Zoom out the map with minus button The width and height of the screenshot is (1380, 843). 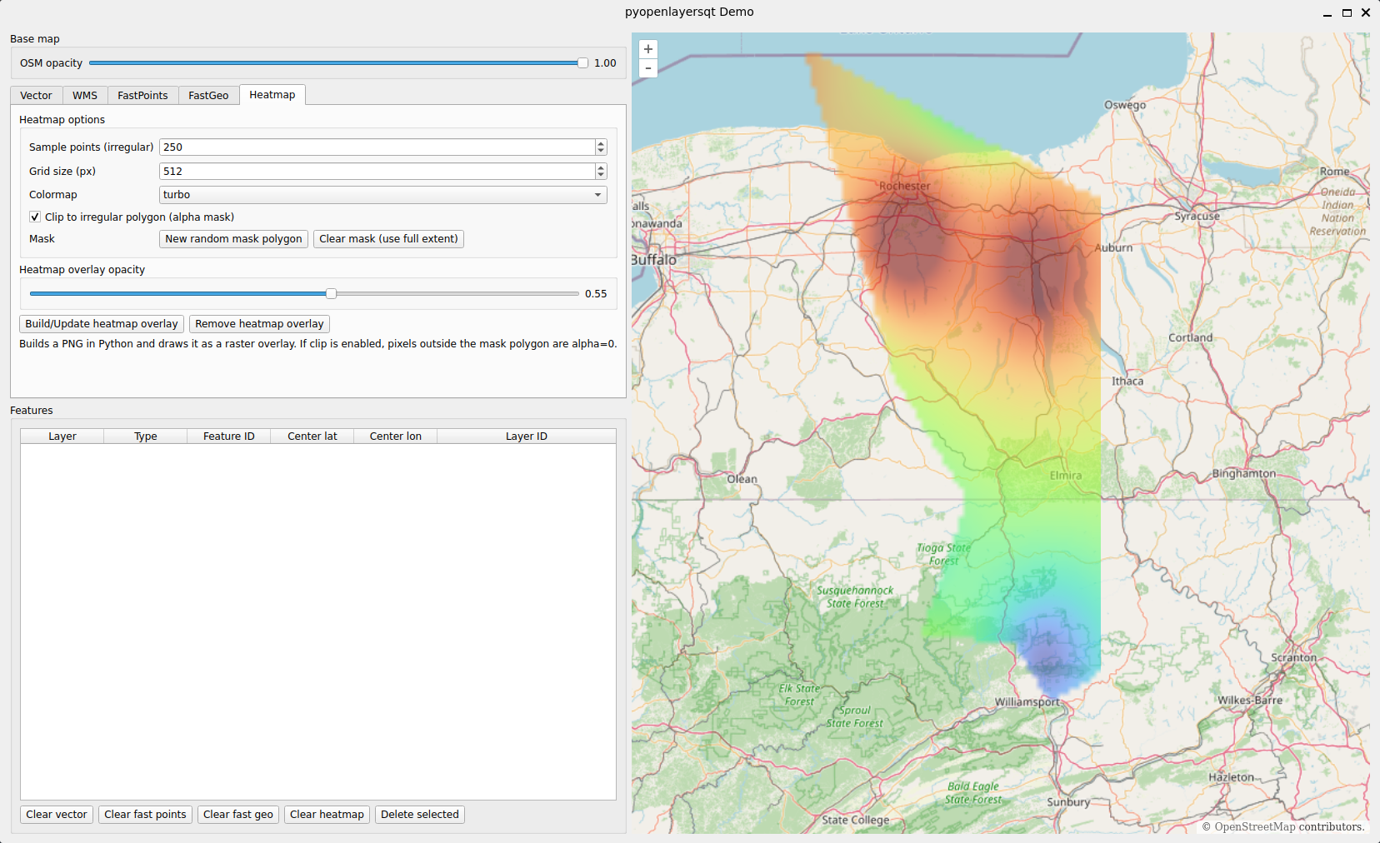(648, 68)
